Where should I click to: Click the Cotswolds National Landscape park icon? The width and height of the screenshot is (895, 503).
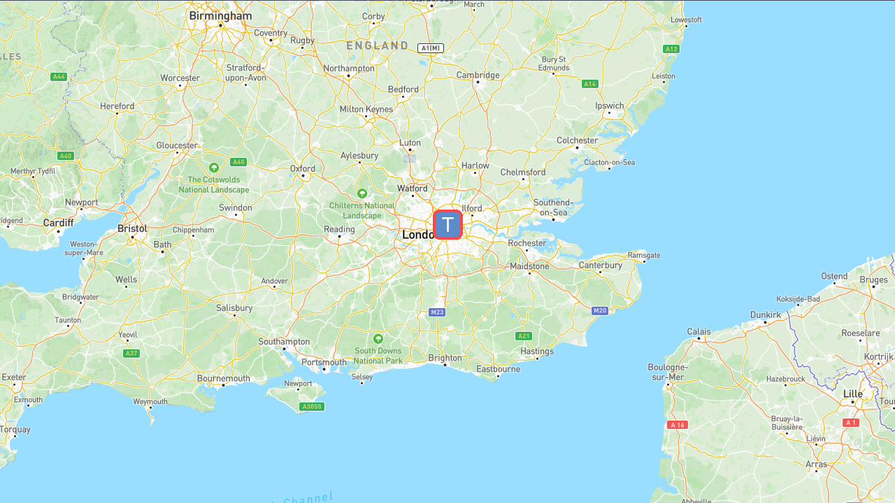(214, 168)
